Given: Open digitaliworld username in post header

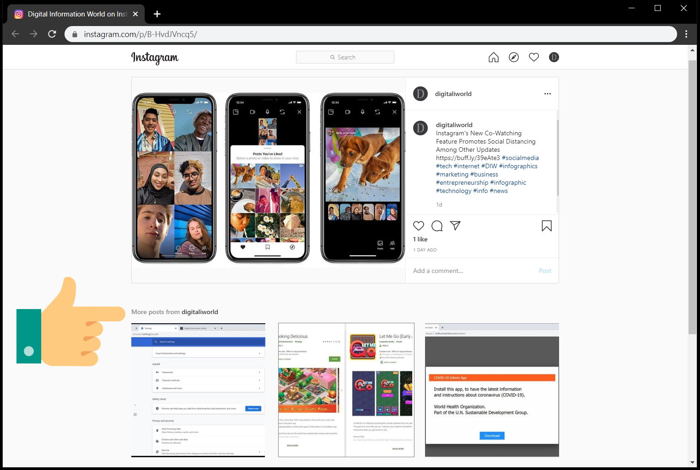Looking at the screenshot, I should coord(453,94).
